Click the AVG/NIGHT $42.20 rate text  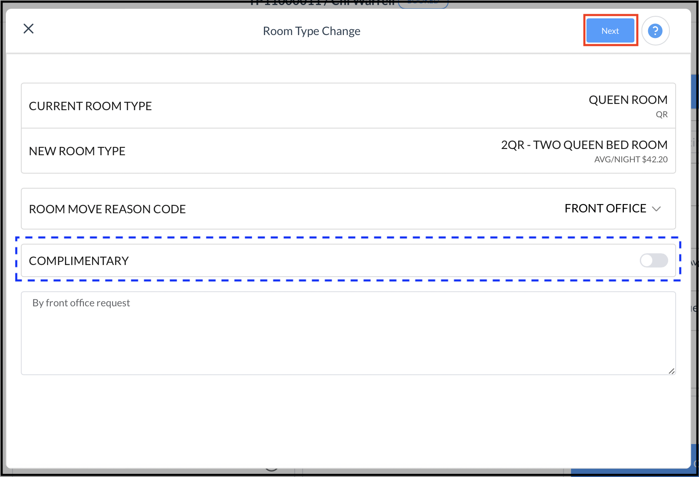click(x=630, y=159)
